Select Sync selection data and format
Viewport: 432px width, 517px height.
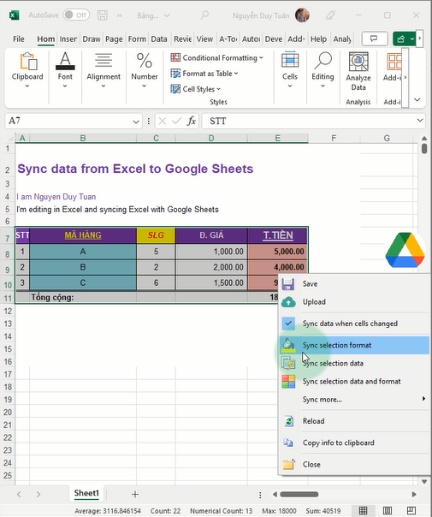click(354, 382)
